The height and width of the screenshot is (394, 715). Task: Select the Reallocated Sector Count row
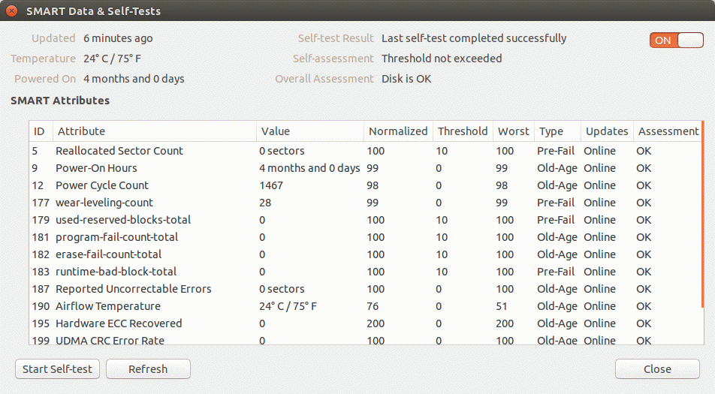tap(119, 151)
